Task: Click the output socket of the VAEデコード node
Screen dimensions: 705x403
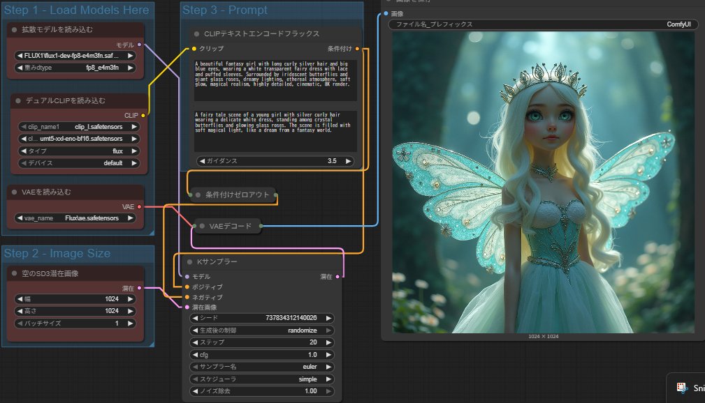Action: [x=261, y=226]
